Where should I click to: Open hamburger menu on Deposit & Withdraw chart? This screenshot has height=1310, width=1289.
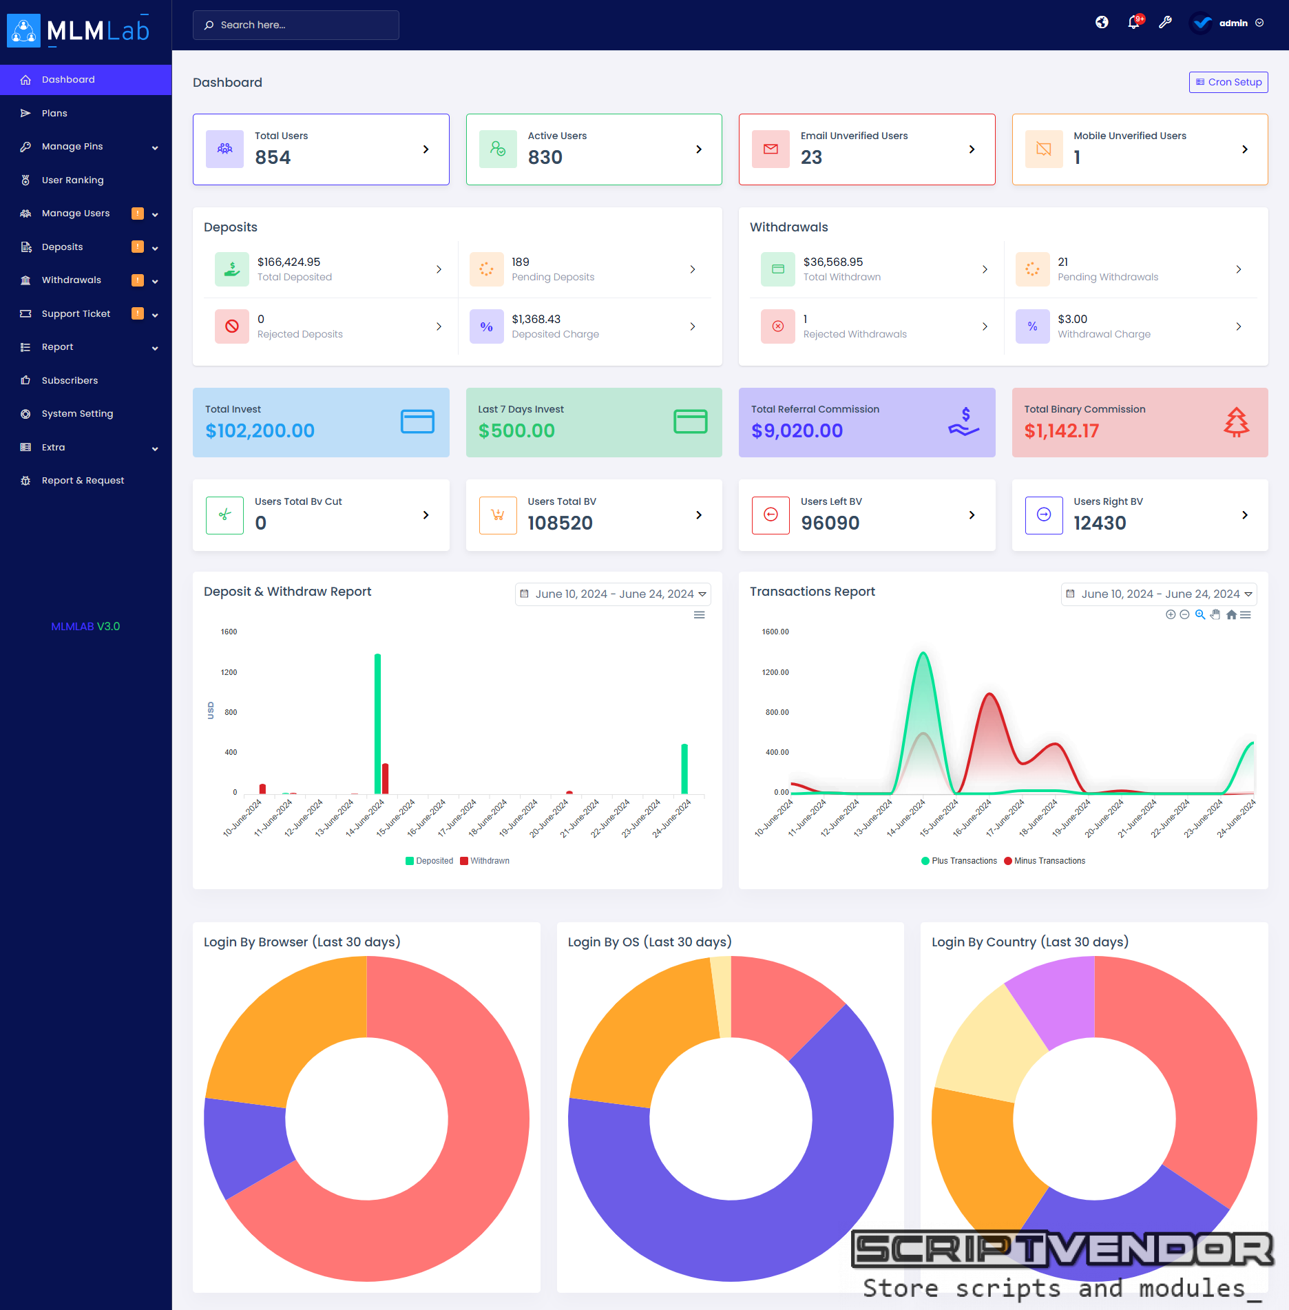pos(699,615)
